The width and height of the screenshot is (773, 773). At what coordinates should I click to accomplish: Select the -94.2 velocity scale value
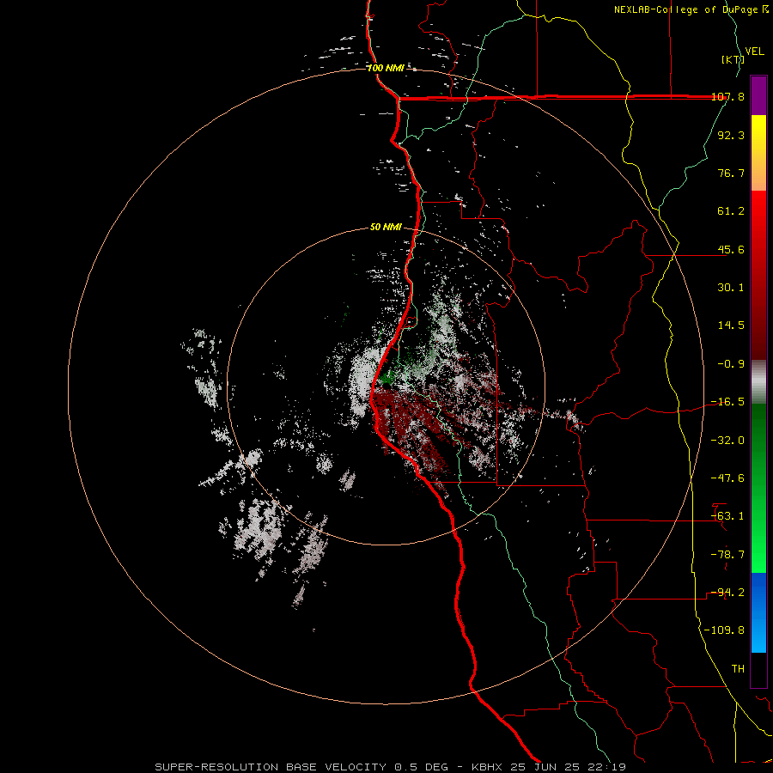pos(727,593)
